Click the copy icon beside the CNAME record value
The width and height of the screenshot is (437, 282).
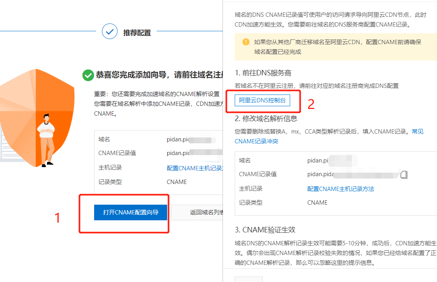[x=404, y=175]
